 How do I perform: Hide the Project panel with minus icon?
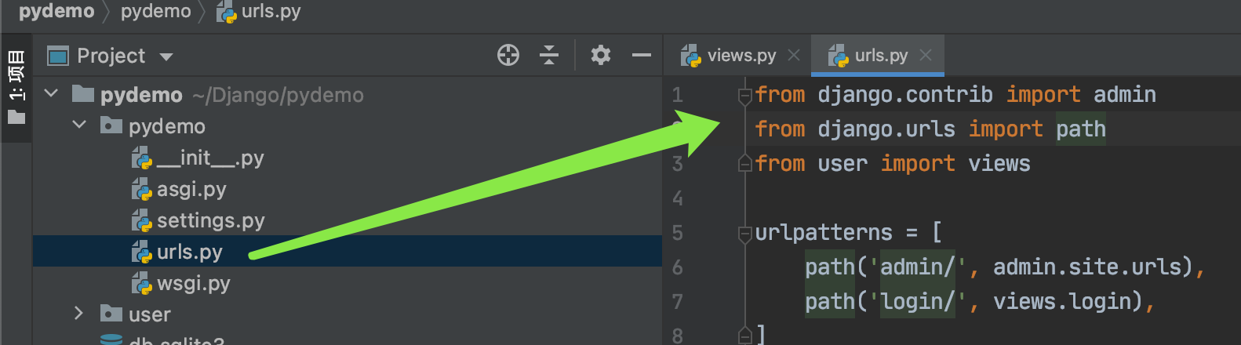642,55
